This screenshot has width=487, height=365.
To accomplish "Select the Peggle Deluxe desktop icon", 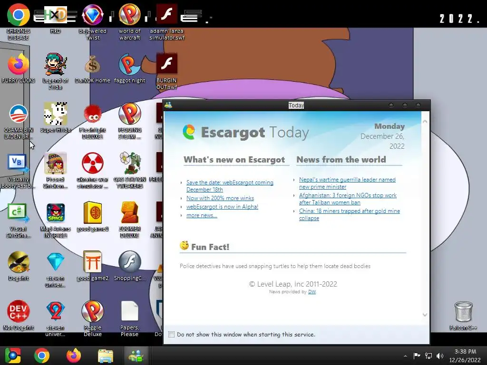I will (x=92, y=311).
